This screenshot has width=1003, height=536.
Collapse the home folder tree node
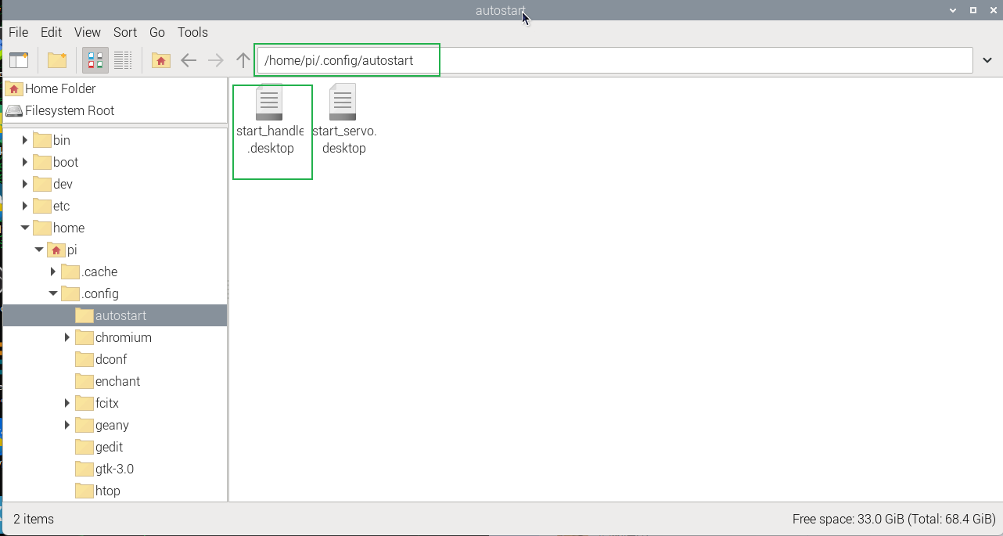pyautogui.click(x=26, y=228)
